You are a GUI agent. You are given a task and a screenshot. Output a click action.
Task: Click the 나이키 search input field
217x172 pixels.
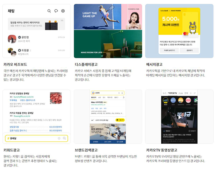(x=108, y=93)
